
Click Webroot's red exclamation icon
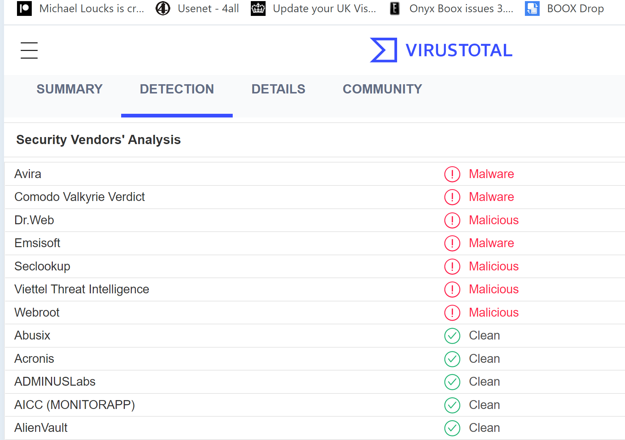coord(452,313)
